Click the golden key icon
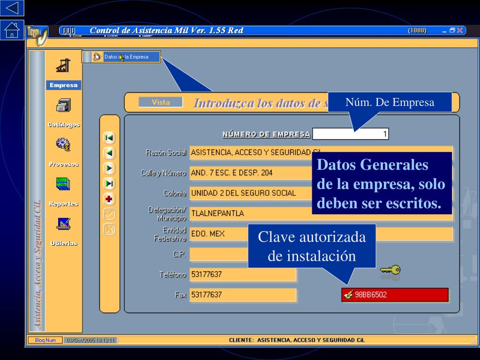This screenshot has height=360, width=480. (390, 270)
